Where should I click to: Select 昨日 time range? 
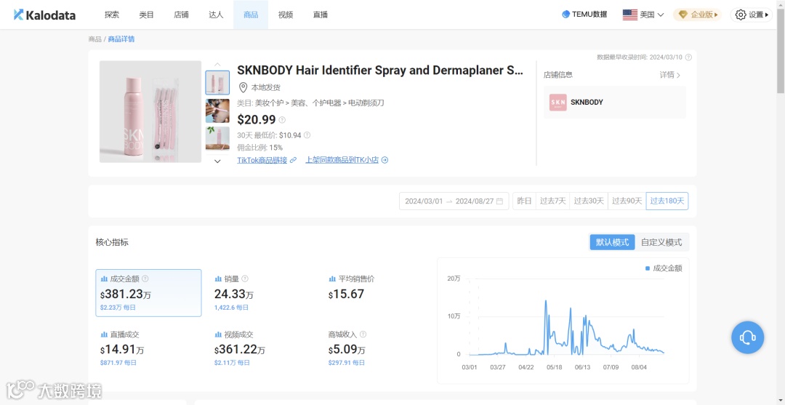524,201
